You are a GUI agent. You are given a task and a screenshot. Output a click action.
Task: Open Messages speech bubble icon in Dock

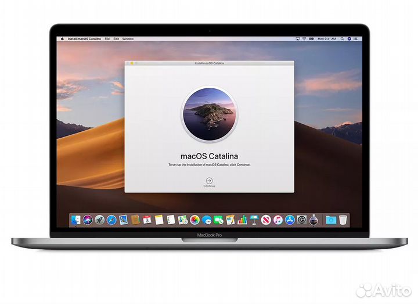(x=207, y=220)
